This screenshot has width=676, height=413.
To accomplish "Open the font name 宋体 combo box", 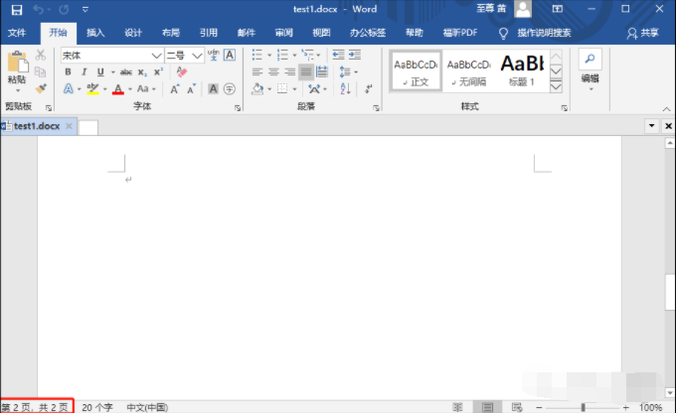I will pyautogui.click(x=112, y=56).
